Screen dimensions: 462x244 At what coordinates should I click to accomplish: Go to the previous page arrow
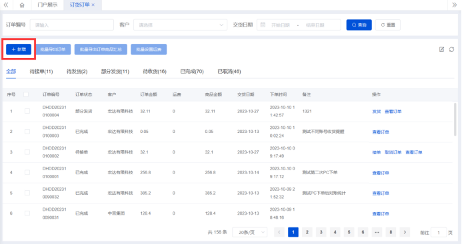tap(279, 232)
